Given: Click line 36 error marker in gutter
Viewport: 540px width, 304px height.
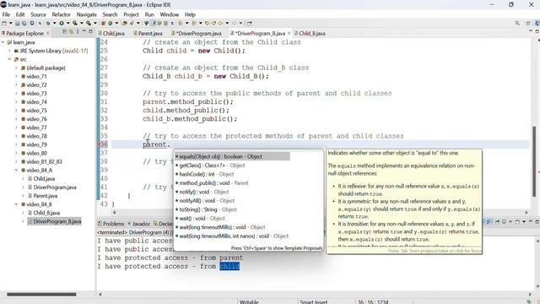Looking at the screenshot, I should pyautogui.click(x=99, y=144).
